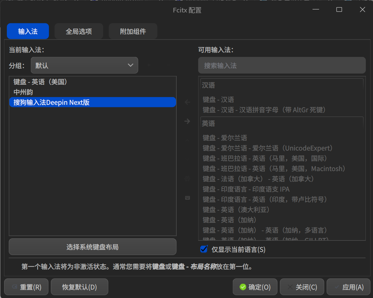Maximize the Fcitx 配置 window
This screenshot has height=298, width=373.
(339, 10)
